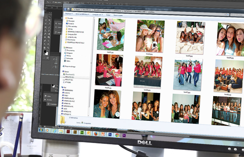
Task: Select the foto05.jpg thumbnail
Action: click(109, 70)
